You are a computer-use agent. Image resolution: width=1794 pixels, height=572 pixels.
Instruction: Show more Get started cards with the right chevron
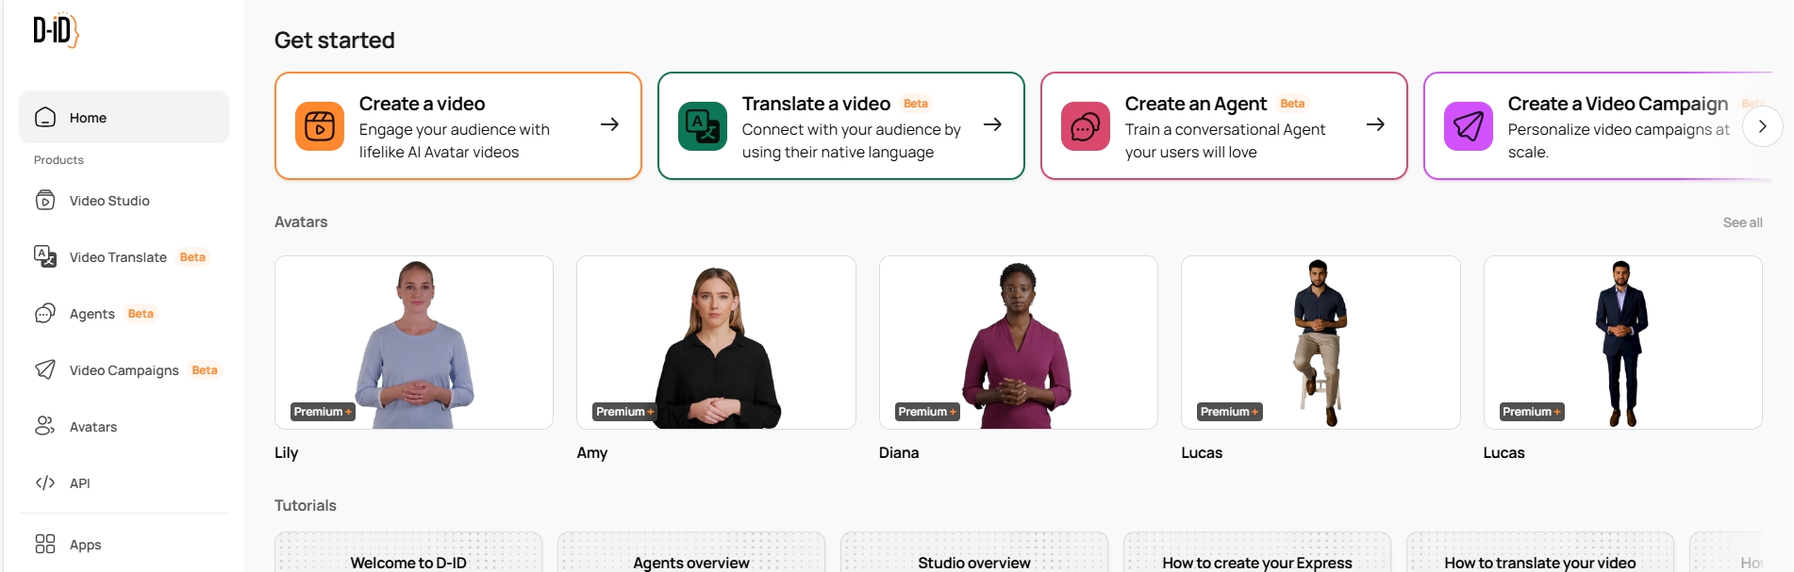coord(1762,126)
